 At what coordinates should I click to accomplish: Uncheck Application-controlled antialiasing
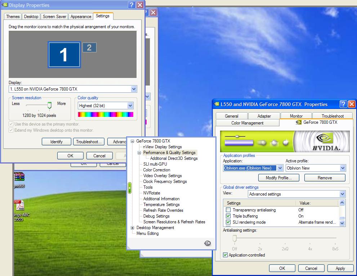pos(225,255)
